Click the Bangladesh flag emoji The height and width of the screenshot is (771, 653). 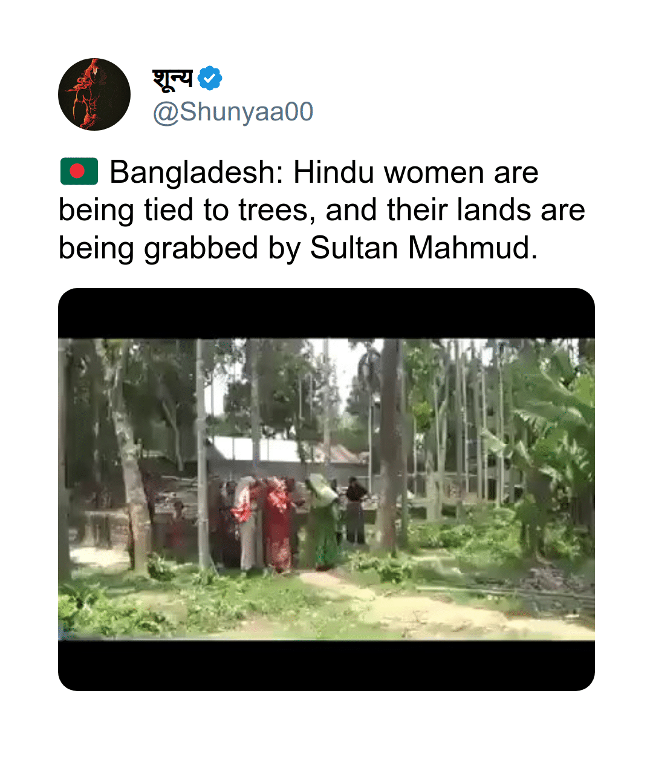point(79,171)
